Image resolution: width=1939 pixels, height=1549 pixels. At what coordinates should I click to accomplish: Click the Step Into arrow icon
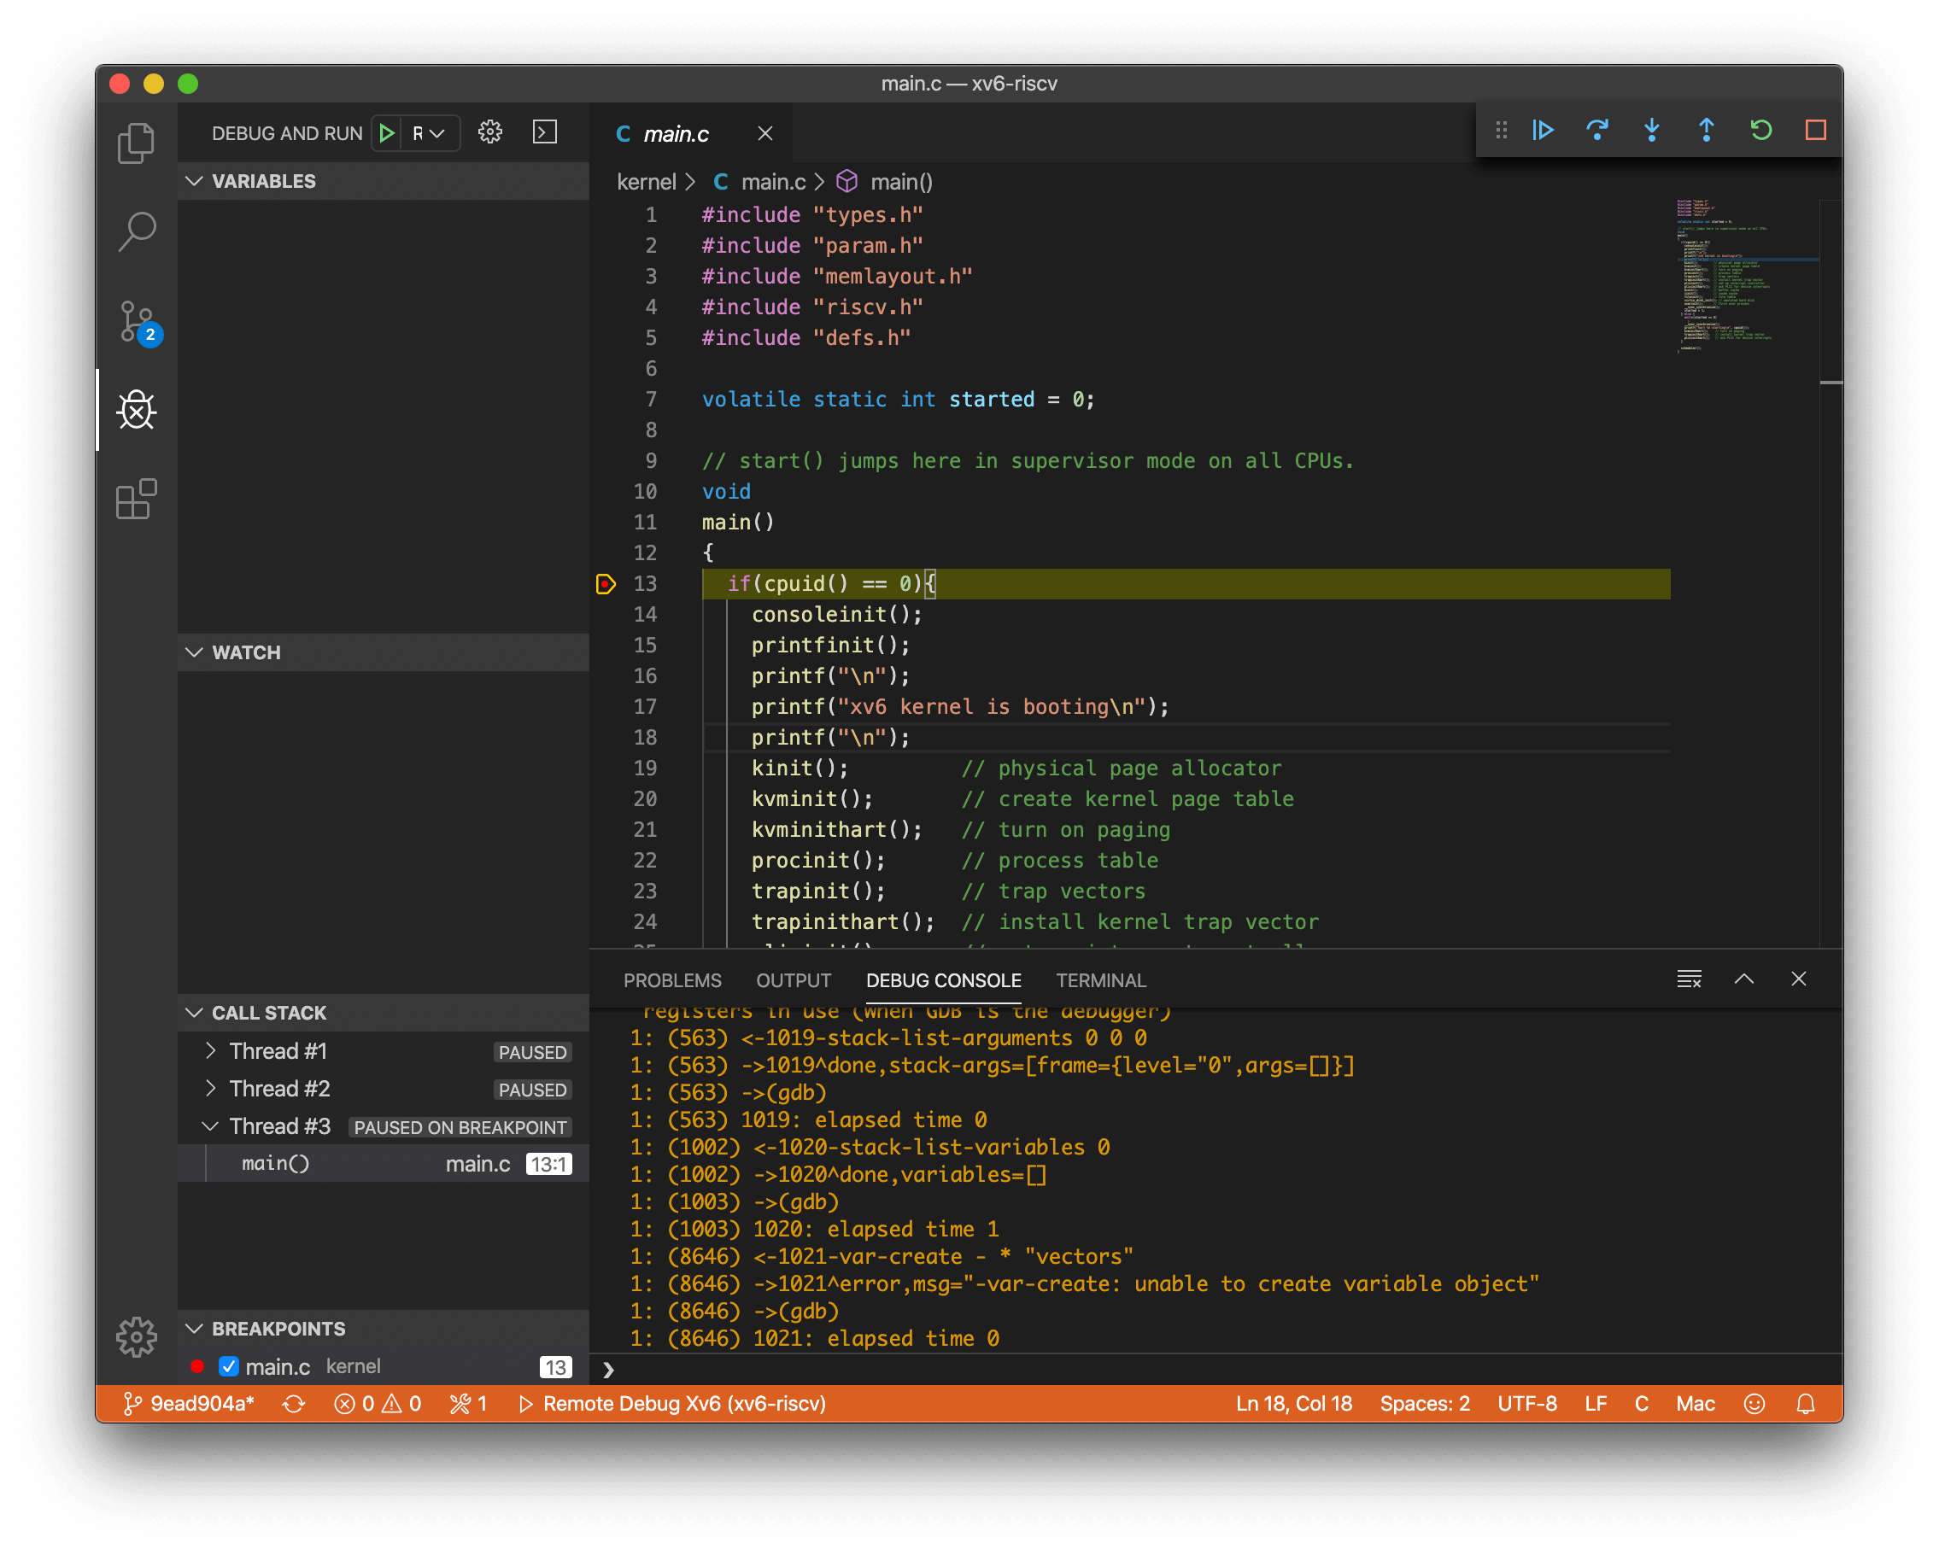[x=1651, y=131]
